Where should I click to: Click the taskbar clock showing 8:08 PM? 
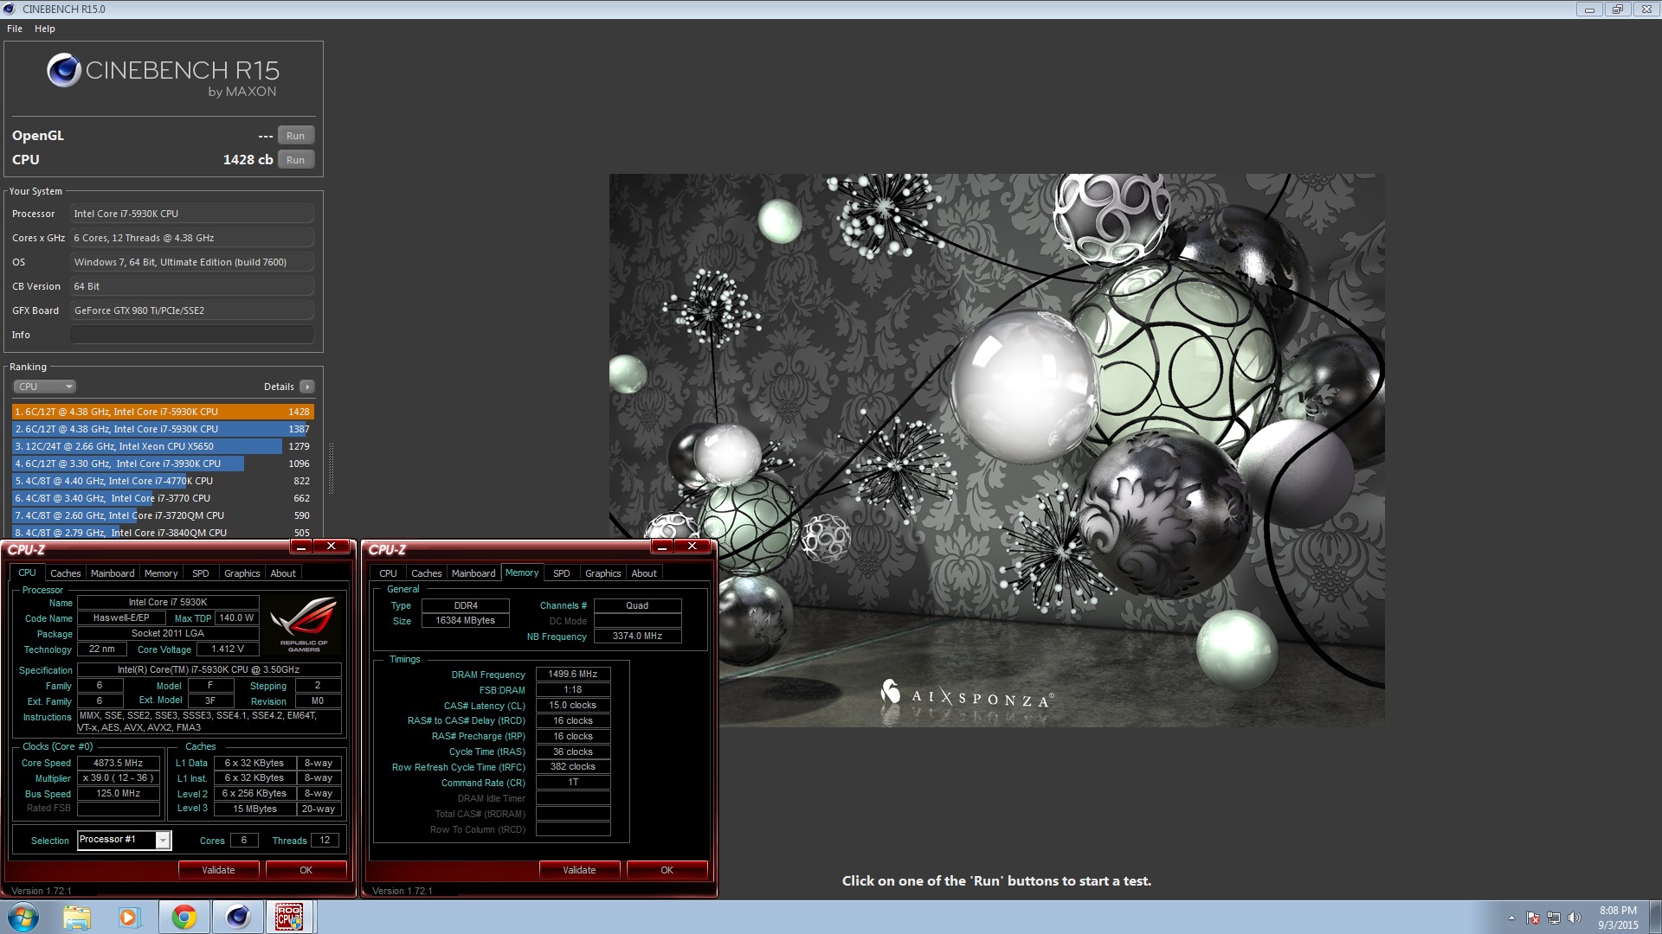pos(1618,918)
